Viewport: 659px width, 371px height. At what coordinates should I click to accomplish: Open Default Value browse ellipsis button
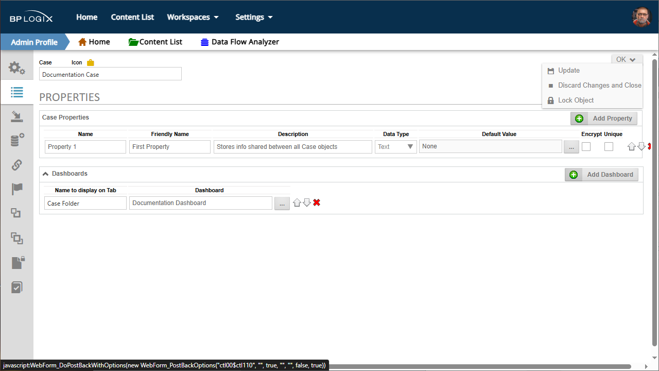(571, 147)
